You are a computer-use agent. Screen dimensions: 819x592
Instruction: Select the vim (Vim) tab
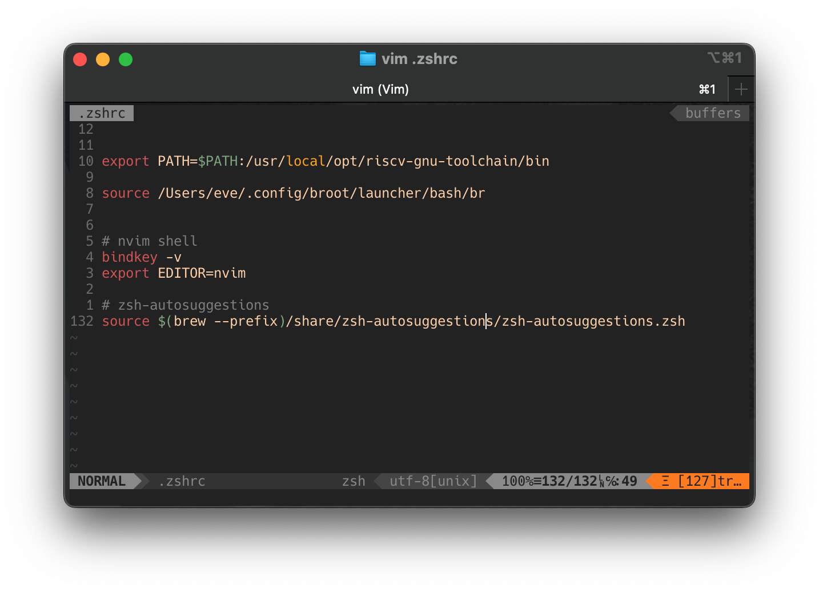tap(381, 89)
